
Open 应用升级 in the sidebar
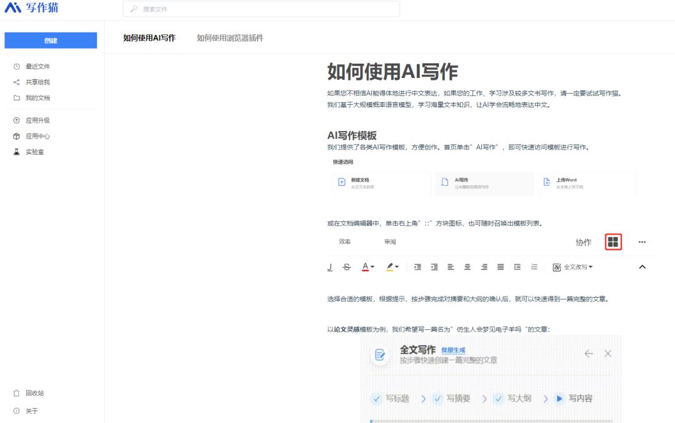click(x=32, y=120)
